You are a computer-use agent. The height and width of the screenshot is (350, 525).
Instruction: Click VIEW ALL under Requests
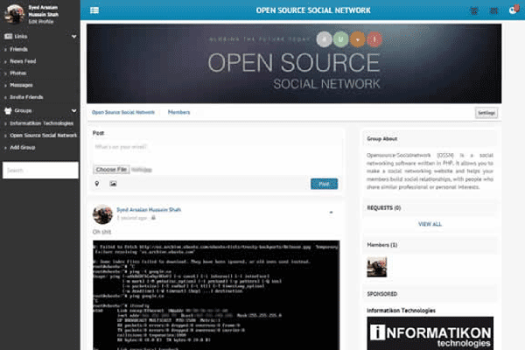(430, 224)
